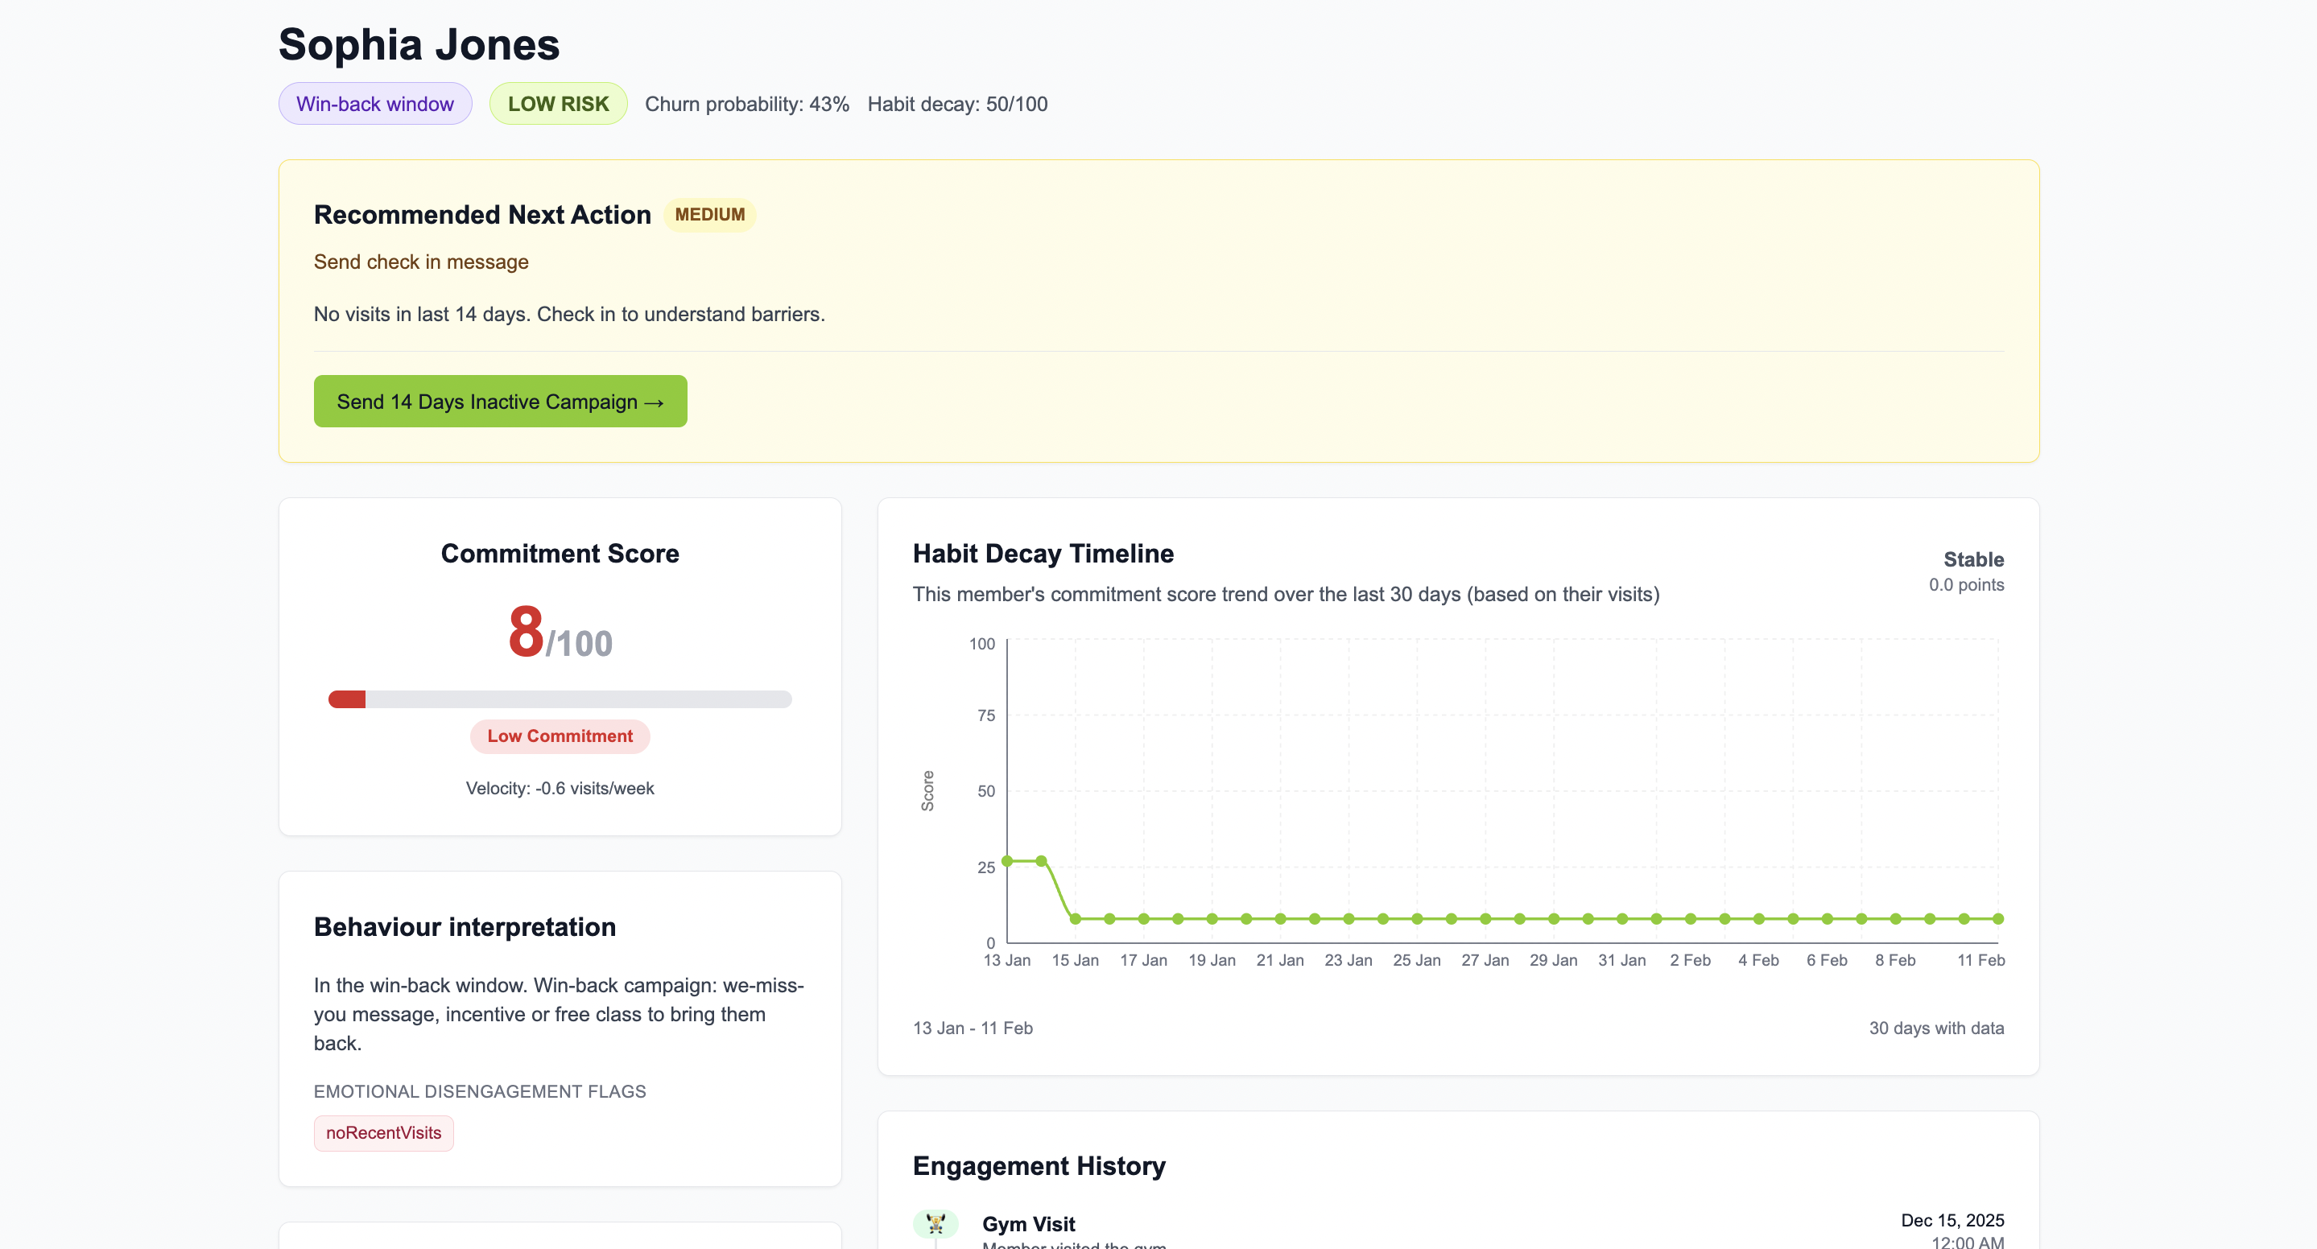Click the Low Commitment label
The width and height of the screenshot is (2317, 1249).
click(x=560, y=736)
